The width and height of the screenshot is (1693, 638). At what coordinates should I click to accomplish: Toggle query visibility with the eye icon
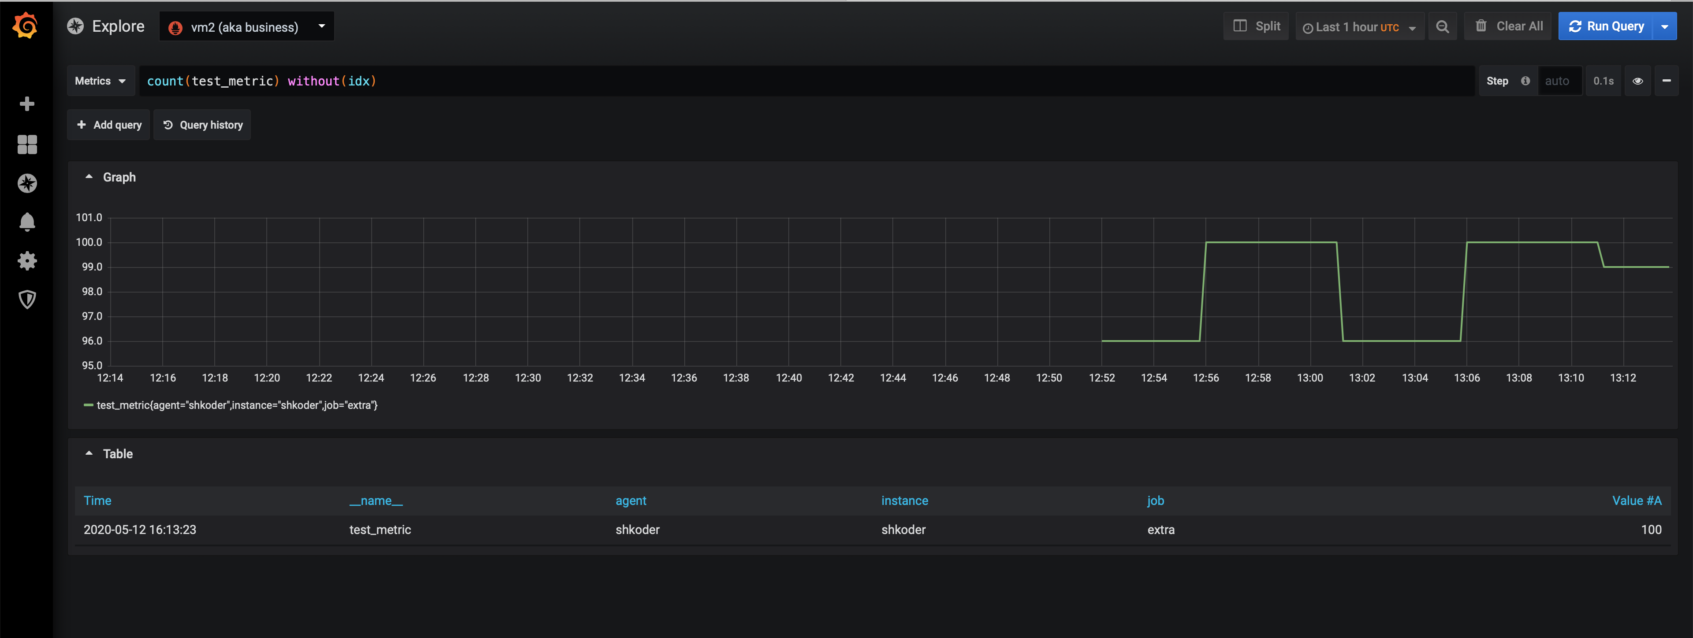1638,81
